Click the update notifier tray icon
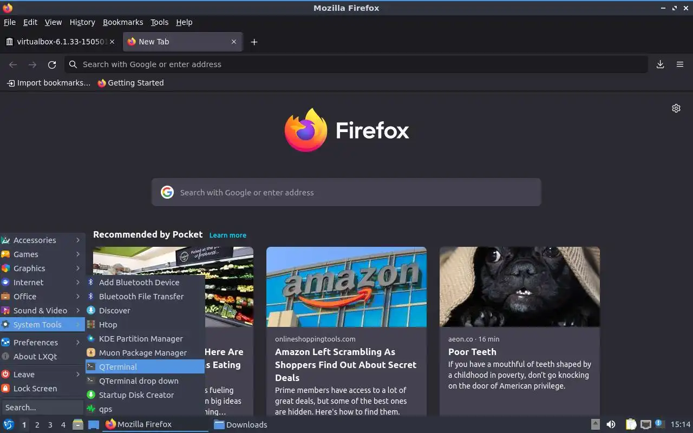Viewport: 693px width, 433px height. (659, 424)
